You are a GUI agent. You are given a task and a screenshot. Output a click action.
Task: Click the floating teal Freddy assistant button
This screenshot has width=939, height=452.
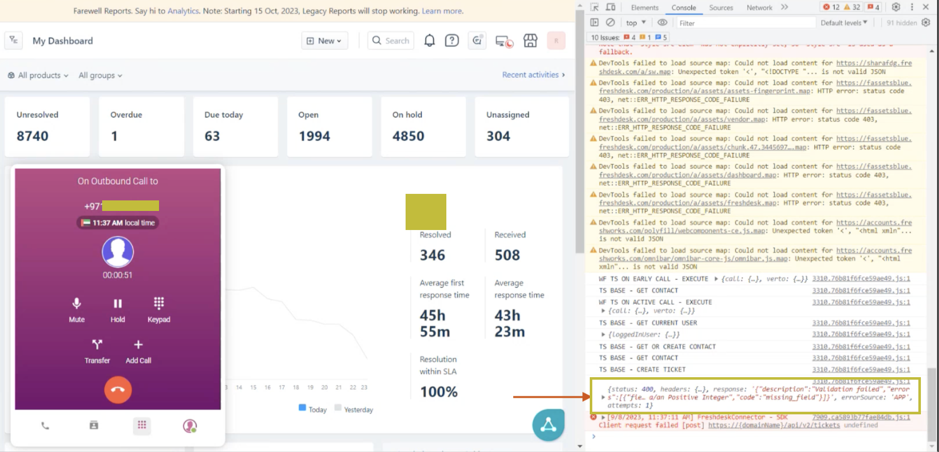pyautogui.click(x=548, y=425)
